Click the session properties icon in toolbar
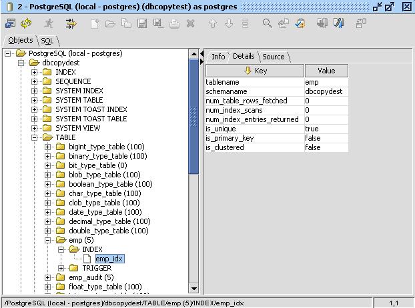This screenshot has height=308, width=415. 10,23
